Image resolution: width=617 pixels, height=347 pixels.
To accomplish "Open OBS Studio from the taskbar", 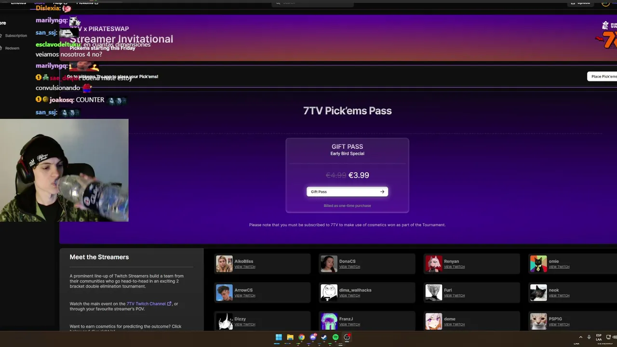I will (347, 337).
